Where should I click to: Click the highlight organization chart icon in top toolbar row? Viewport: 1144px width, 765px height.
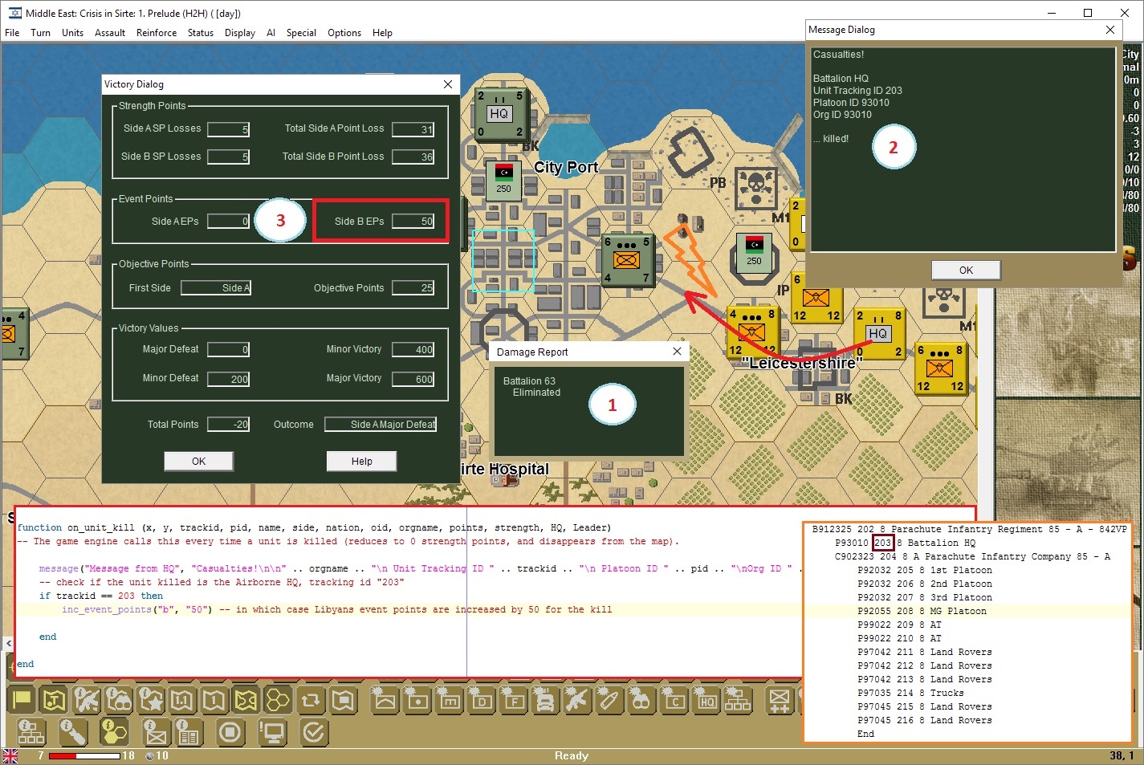[738, 699]
